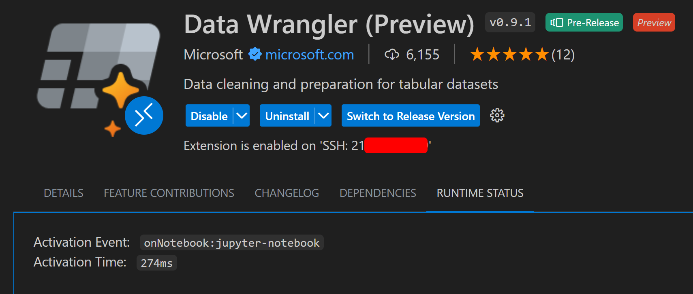Click the (12) ratings count
This screenshot has width=693, height=294.
coord(563,54)
